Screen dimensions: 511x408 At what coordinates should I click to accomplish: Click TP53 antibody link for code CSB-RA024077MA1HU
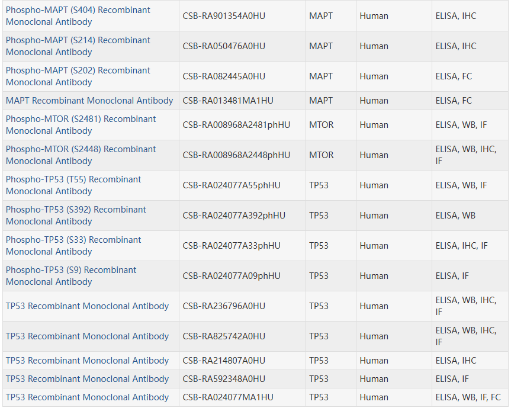87,397
